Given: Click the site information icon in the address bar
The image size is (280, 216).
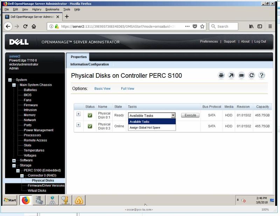Looking at the screenshot, I should tap(51, 27).
